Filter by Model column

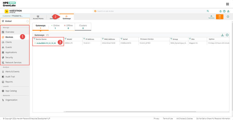point(66,39)
